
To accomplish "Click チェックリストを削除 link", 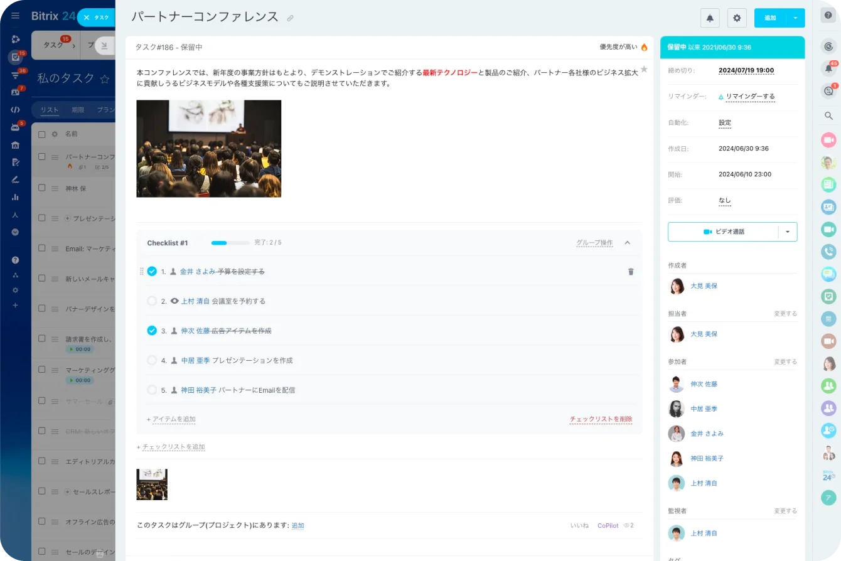I will click(601, 419).
